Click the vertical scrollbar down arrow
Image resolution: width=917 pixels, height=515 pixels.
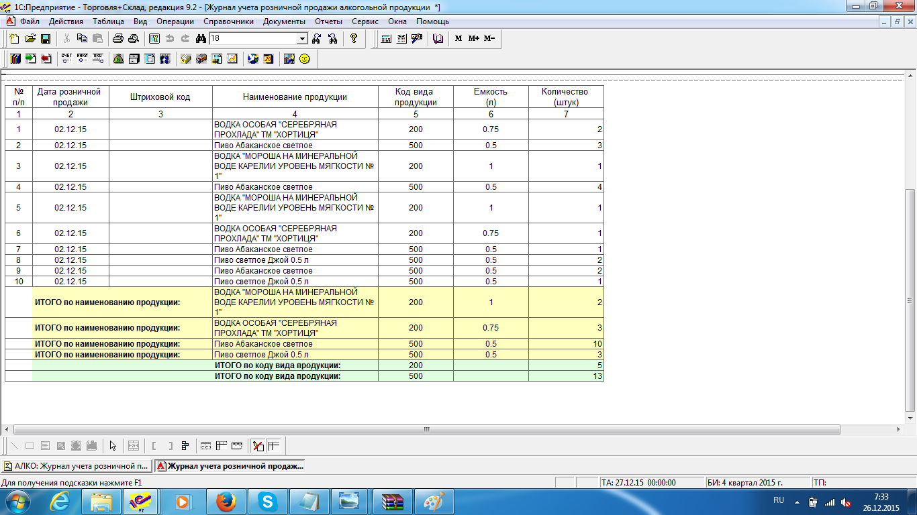911,417
